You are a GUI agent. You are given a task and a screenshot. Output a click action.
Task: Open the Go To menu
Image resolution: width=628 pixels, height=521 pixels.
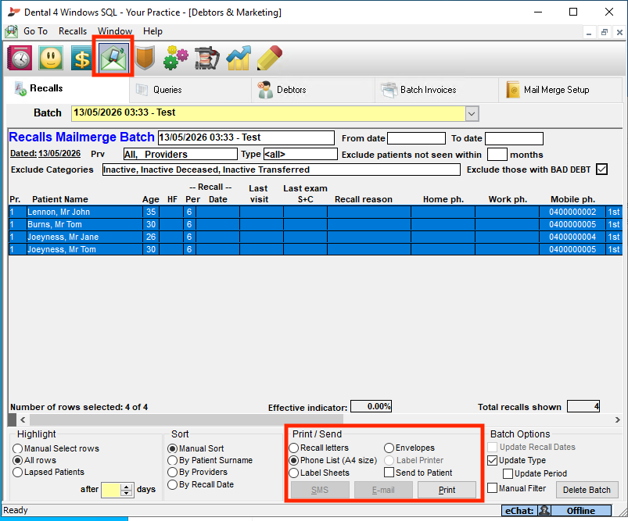35,31
